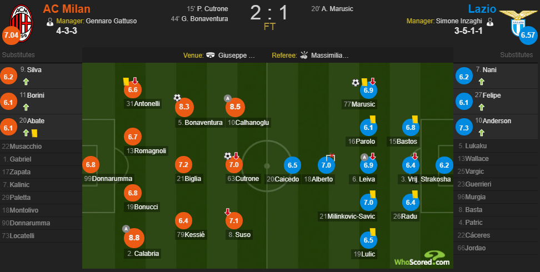The width and height of the screenshot is (540, 272).
Task: Select Calabria's 8.8 rating circle
Action: [x=134, y=238]
